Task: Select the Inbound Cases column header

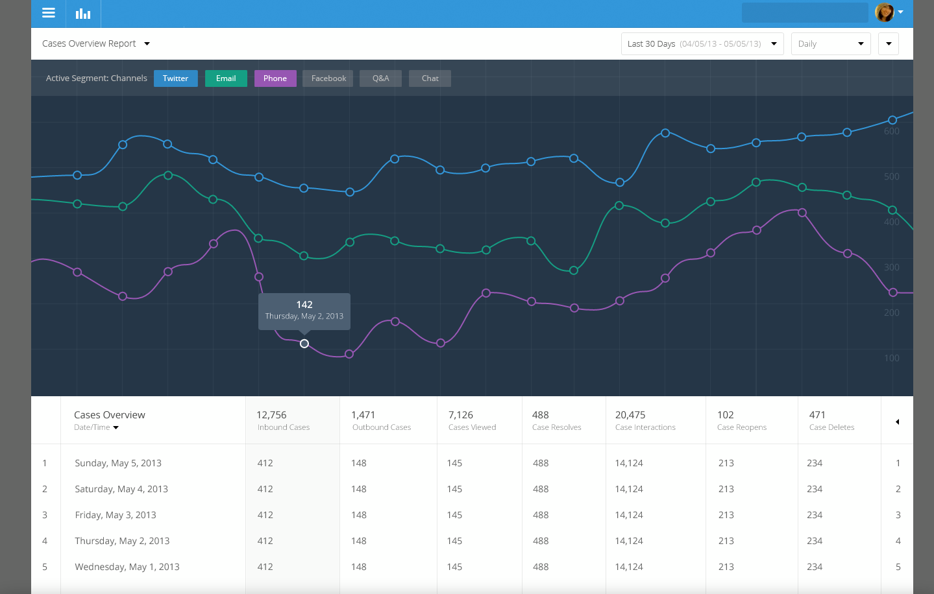Action: pos(283,420)
